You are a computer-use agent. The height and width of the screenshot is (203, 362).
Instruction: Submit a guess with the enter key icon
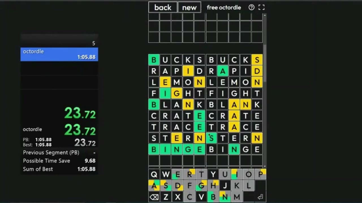tap(260, 197)
